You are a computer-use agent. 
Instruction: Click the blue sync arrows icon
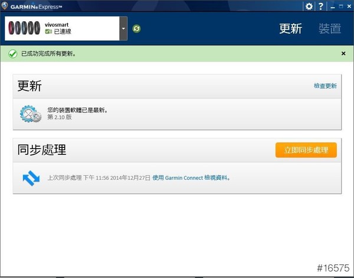[31, 178]
